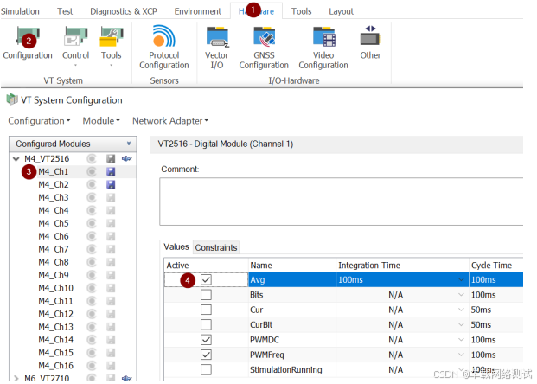
Task: Click the Cur 50ms cycle time cell
Action: click(495, 310)
